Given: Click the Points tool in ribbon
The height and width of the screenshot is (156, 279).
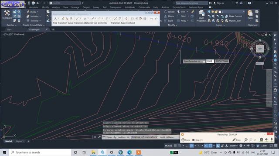Looking at the screenshot, I should [x=33, y=12].
